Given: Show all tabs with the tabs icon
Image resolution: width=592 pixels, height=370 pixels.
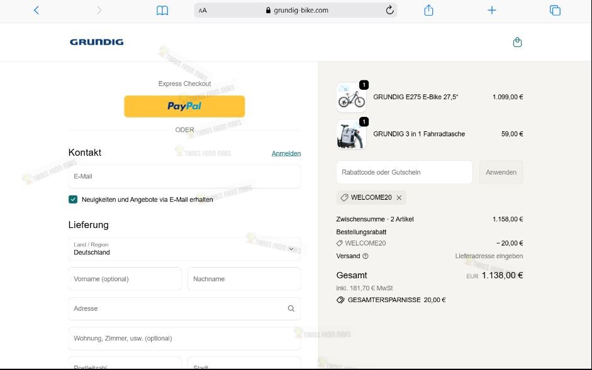Looking at the screenshot, I should coord(554,10).
